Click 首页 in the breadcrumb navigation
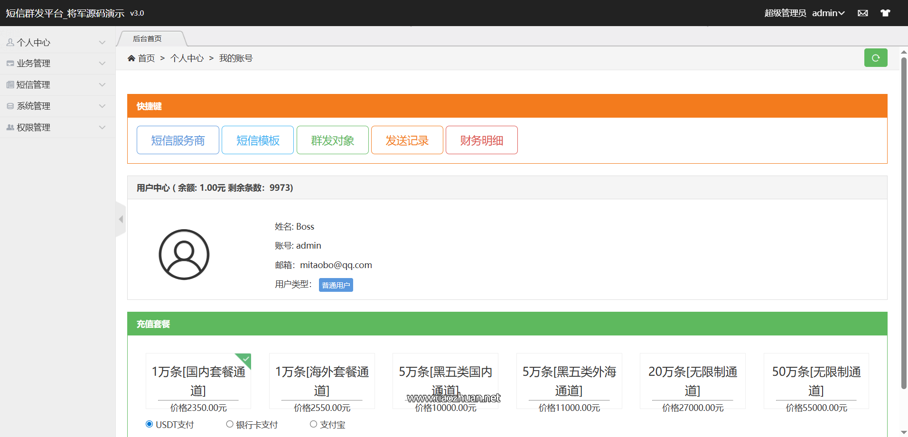This screenshot has width=908, height=437. pyautogui.click(x=146, y=57)
